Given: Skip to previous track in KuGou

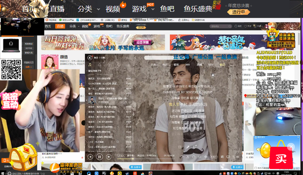Looking at the screenshot, I should pyautogui.click(x=90, y=157).
